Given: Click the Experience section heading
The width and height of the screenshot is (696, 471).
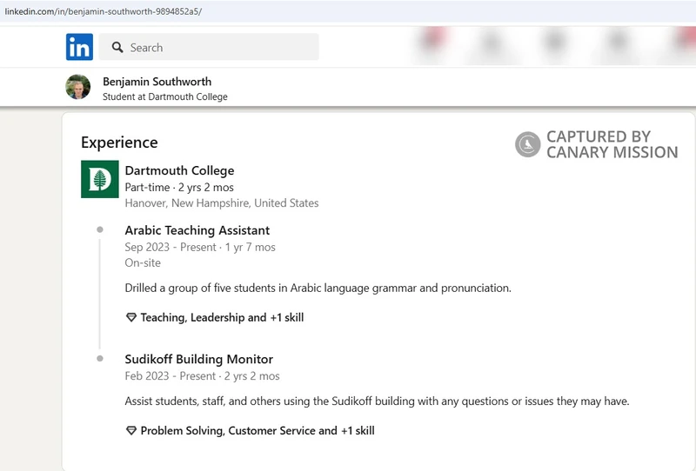Looking at the screenshot, I should (x=119, y=143).
